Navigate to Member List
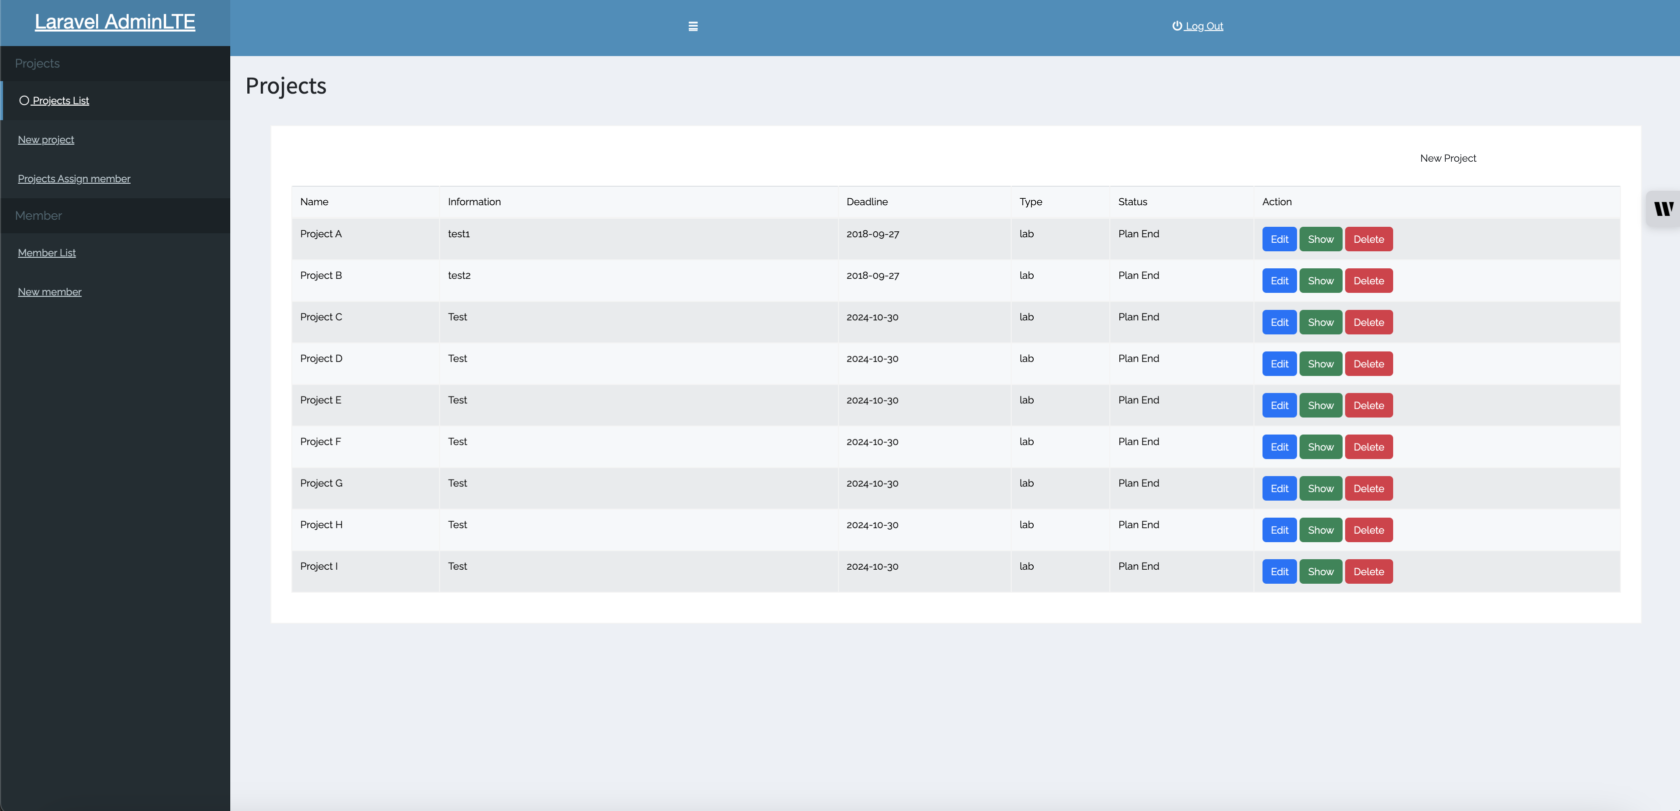The width and height of the screenshot is (1680, 811). (x=46, y=252)
